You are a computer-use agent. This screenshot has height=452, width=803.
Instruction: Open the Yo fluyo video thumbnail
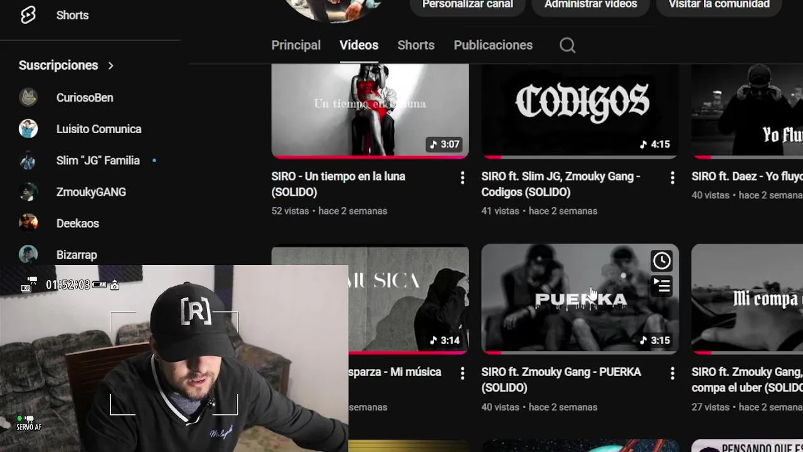747,110
